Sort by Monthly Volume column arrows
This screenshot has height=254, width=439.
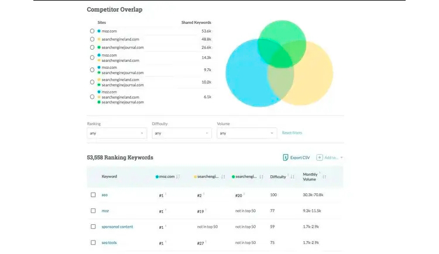click(x=324, y=177)
